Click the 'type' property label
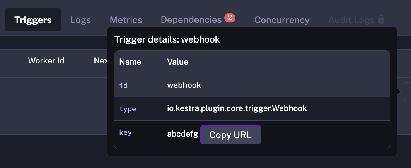This screenshot has width=411, height=168. [128, 109]
